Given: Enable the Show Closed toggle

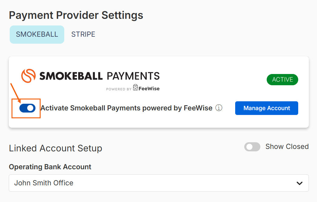Looking at the screenshot, I should point(252,147).
